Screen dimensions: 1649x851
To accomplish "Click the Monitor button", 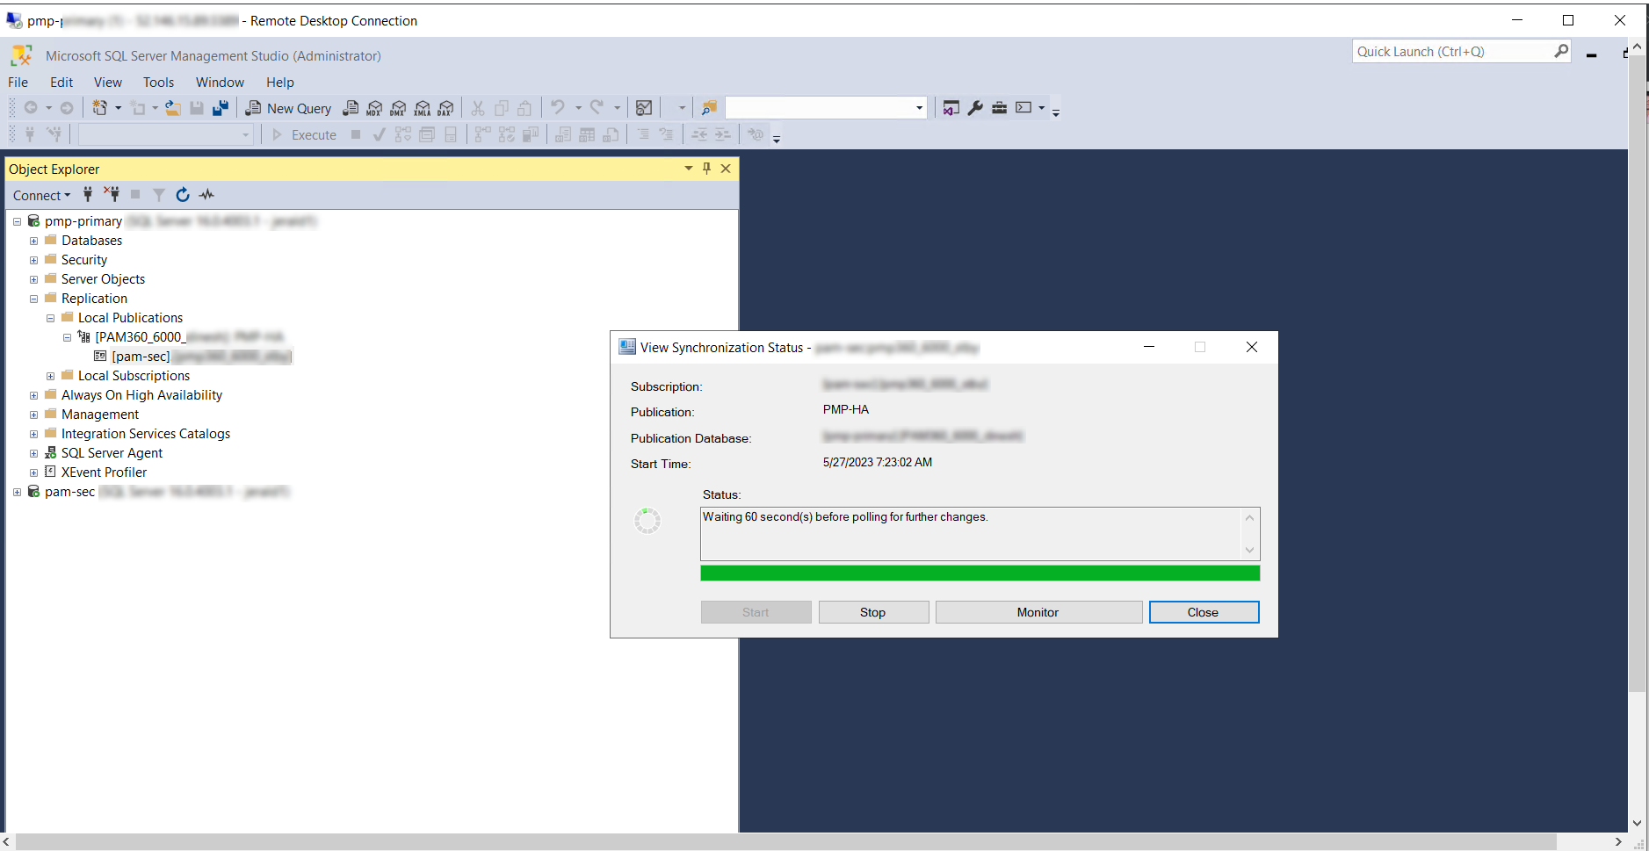I will 1038,612.
